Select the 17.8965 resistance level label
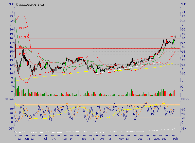 tap(24, 37)
